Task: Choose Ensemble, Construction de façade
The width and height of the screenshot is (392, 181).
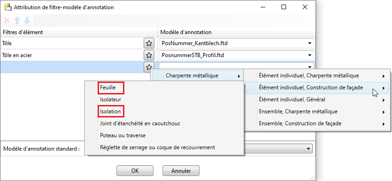Action: coord(317,123)
